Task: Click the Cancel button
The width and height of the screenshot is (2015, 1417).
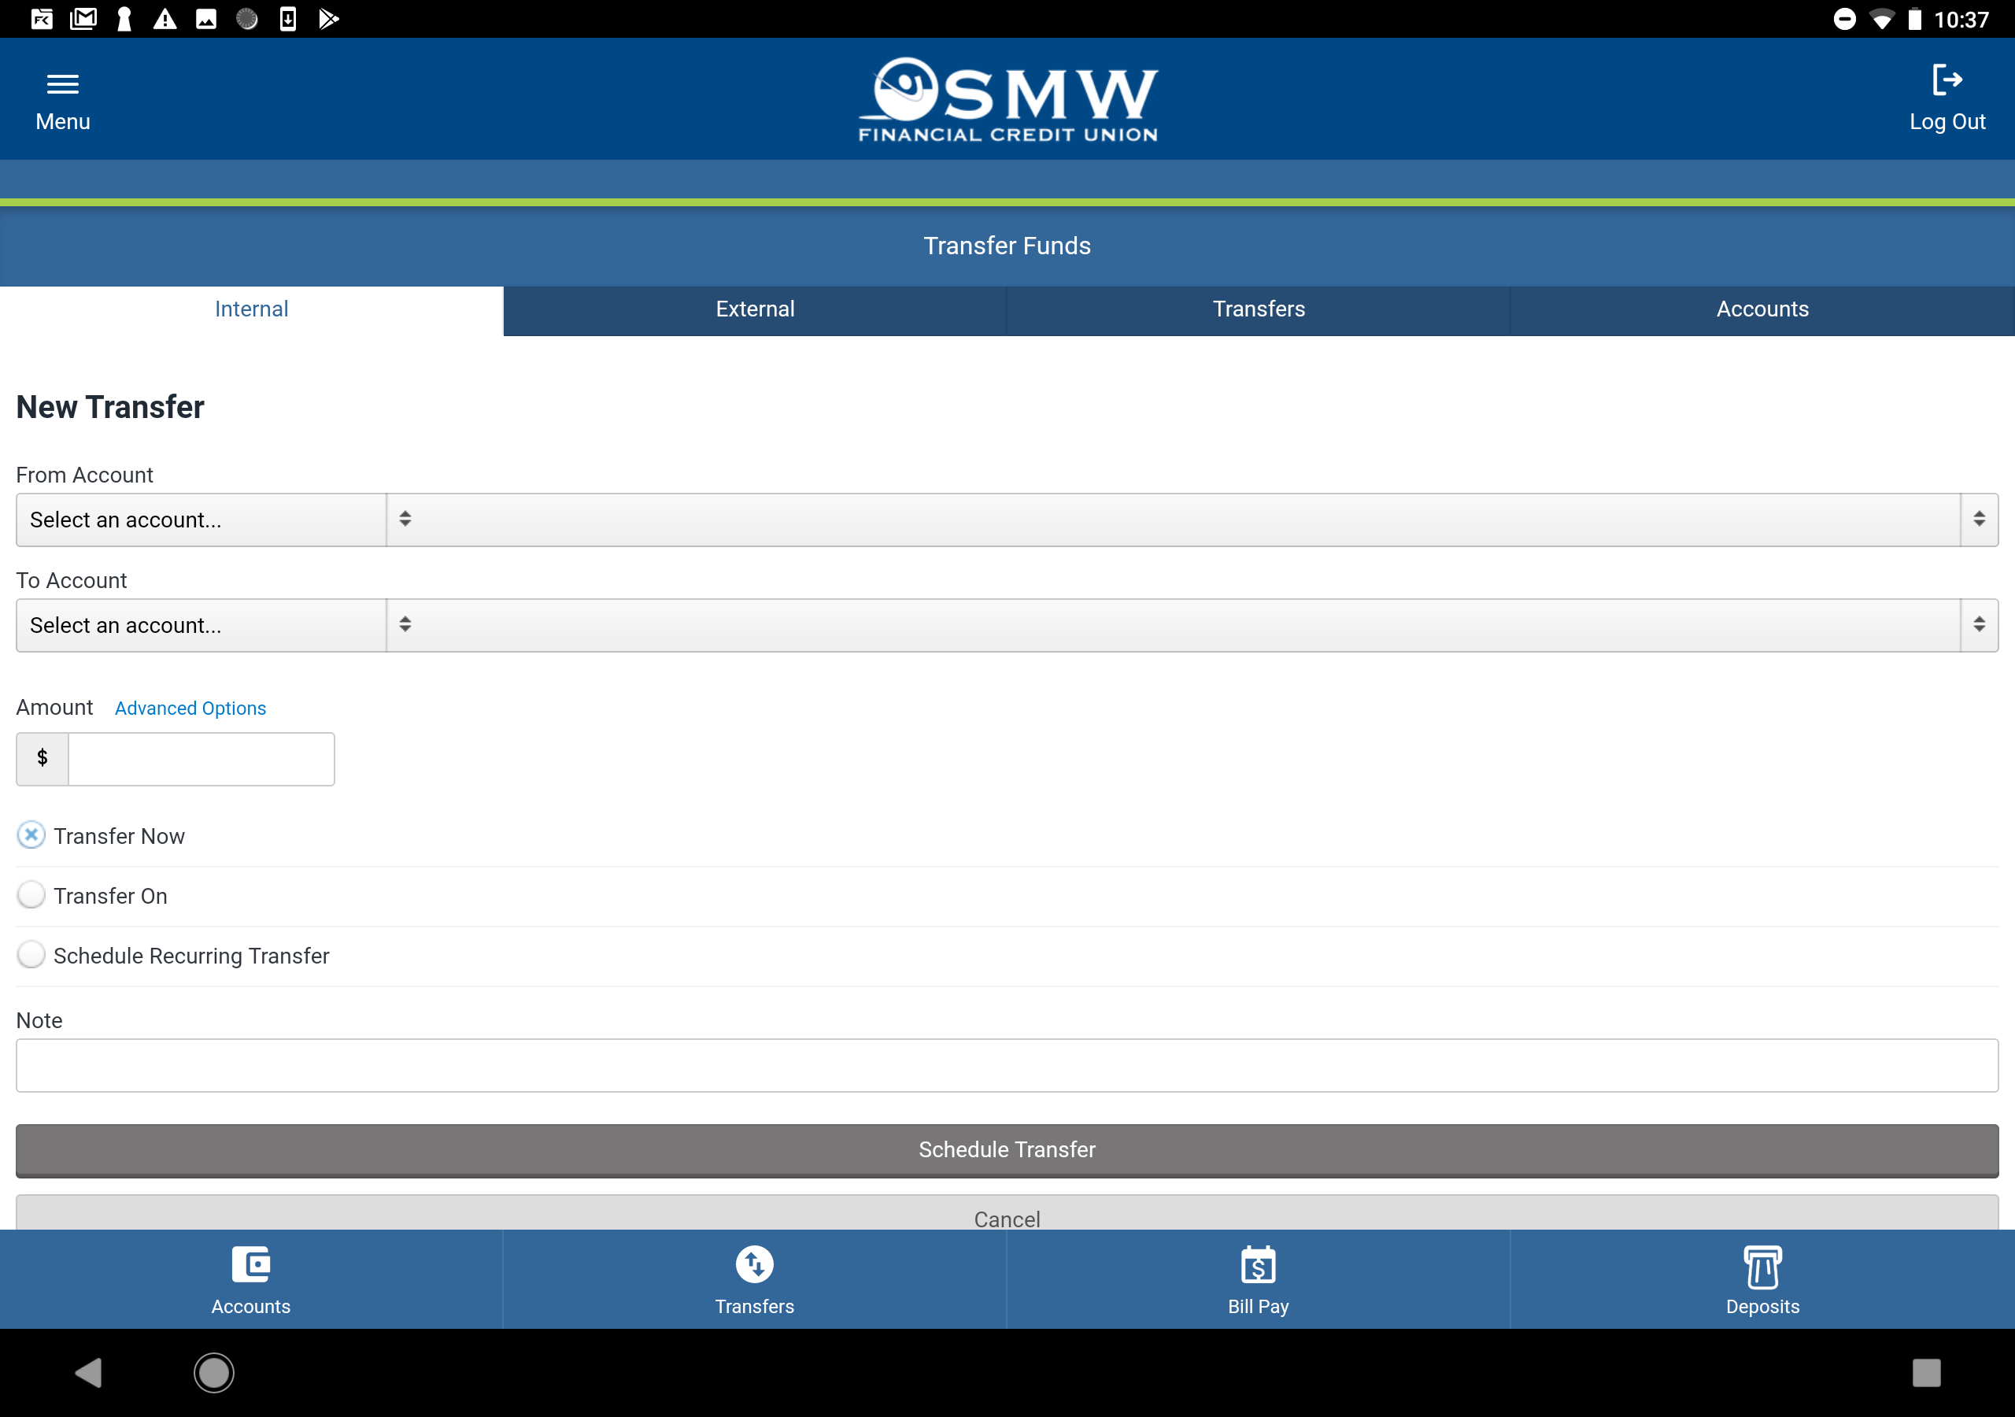Action: (1007, 1212)
